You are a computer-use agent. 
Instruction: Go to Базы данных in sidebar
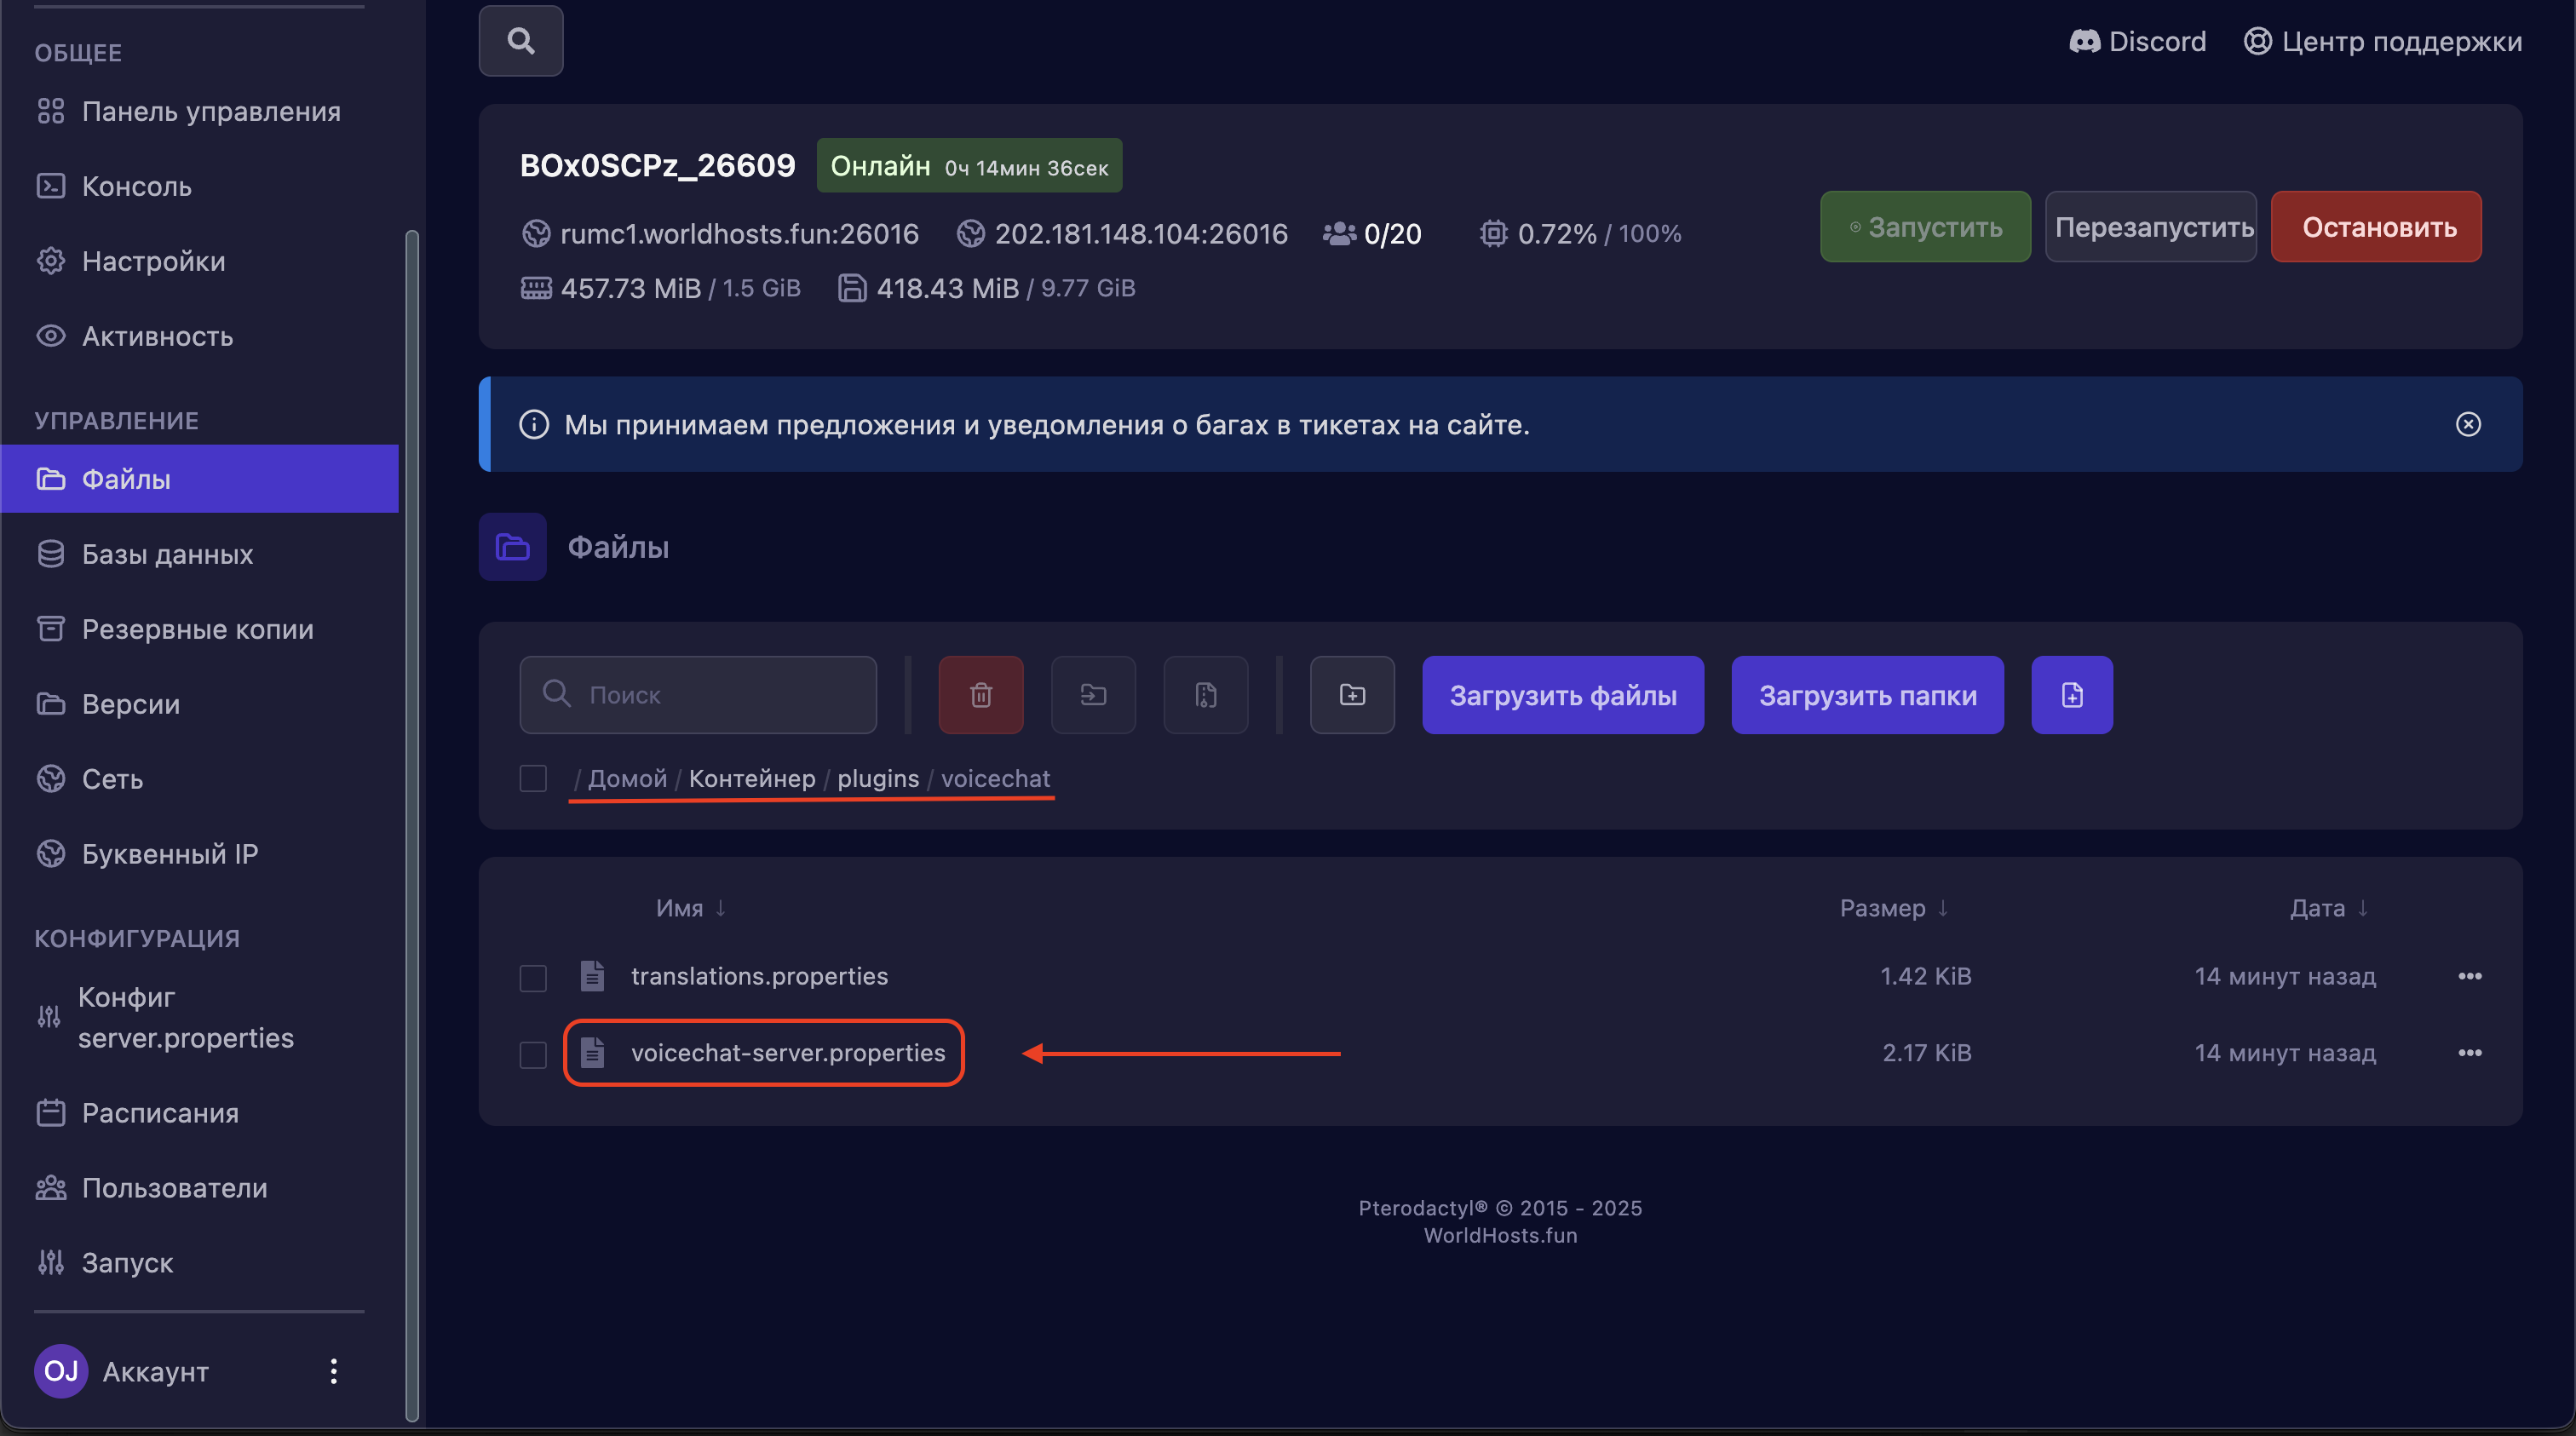click(x=167, y=554)
